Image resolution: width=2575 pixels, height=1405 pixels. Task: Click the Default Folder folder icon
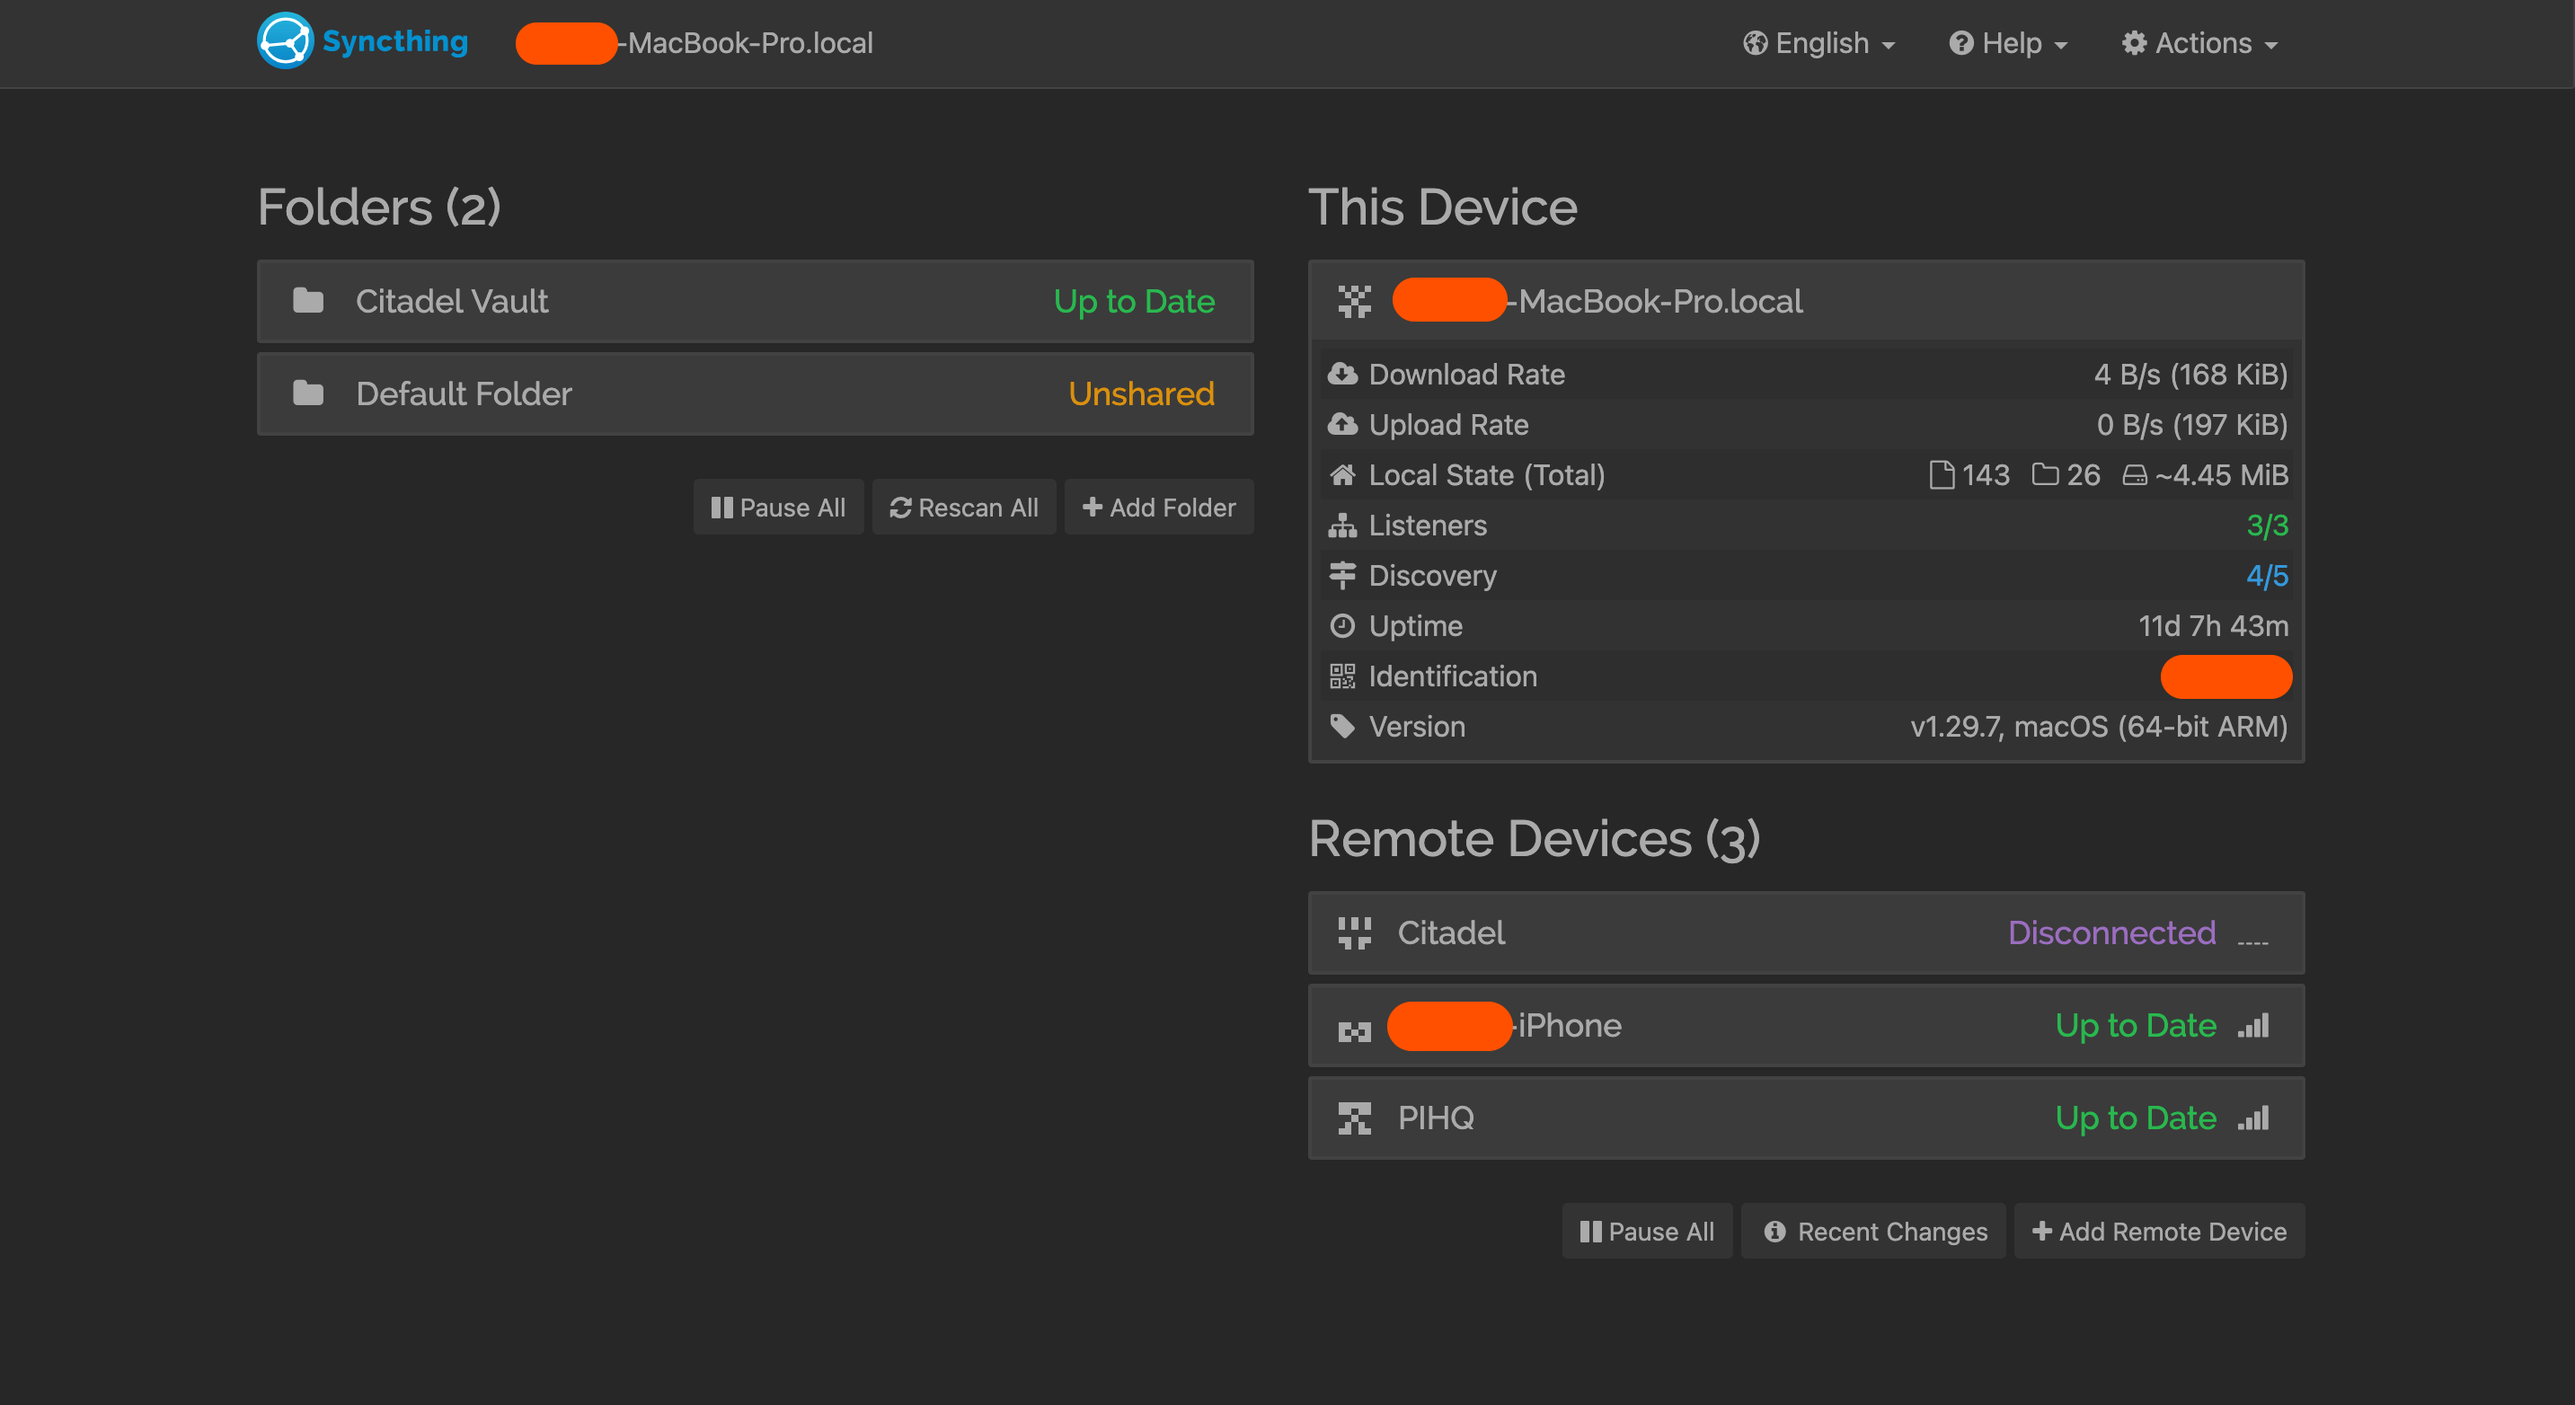pyautogui.click(x=308, y=393)
